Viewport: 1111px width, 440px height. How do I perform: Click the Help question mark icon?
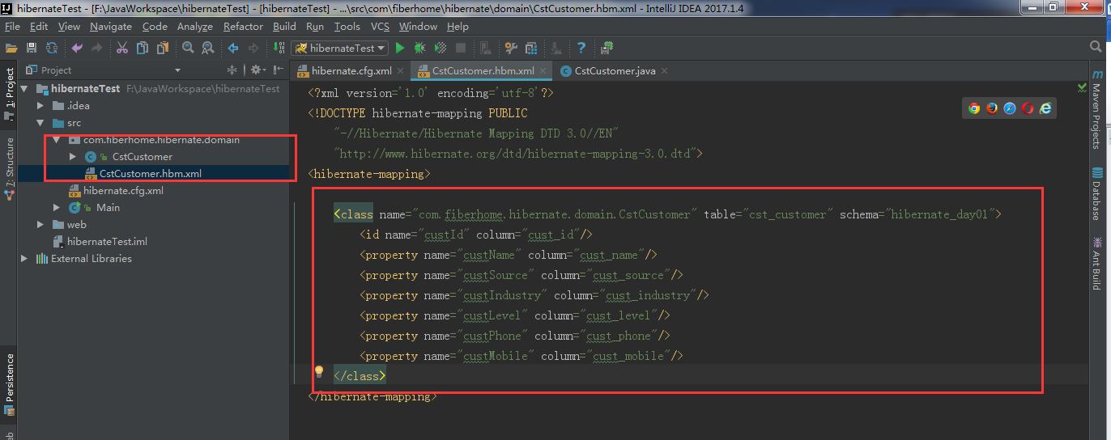coord(581,48)
